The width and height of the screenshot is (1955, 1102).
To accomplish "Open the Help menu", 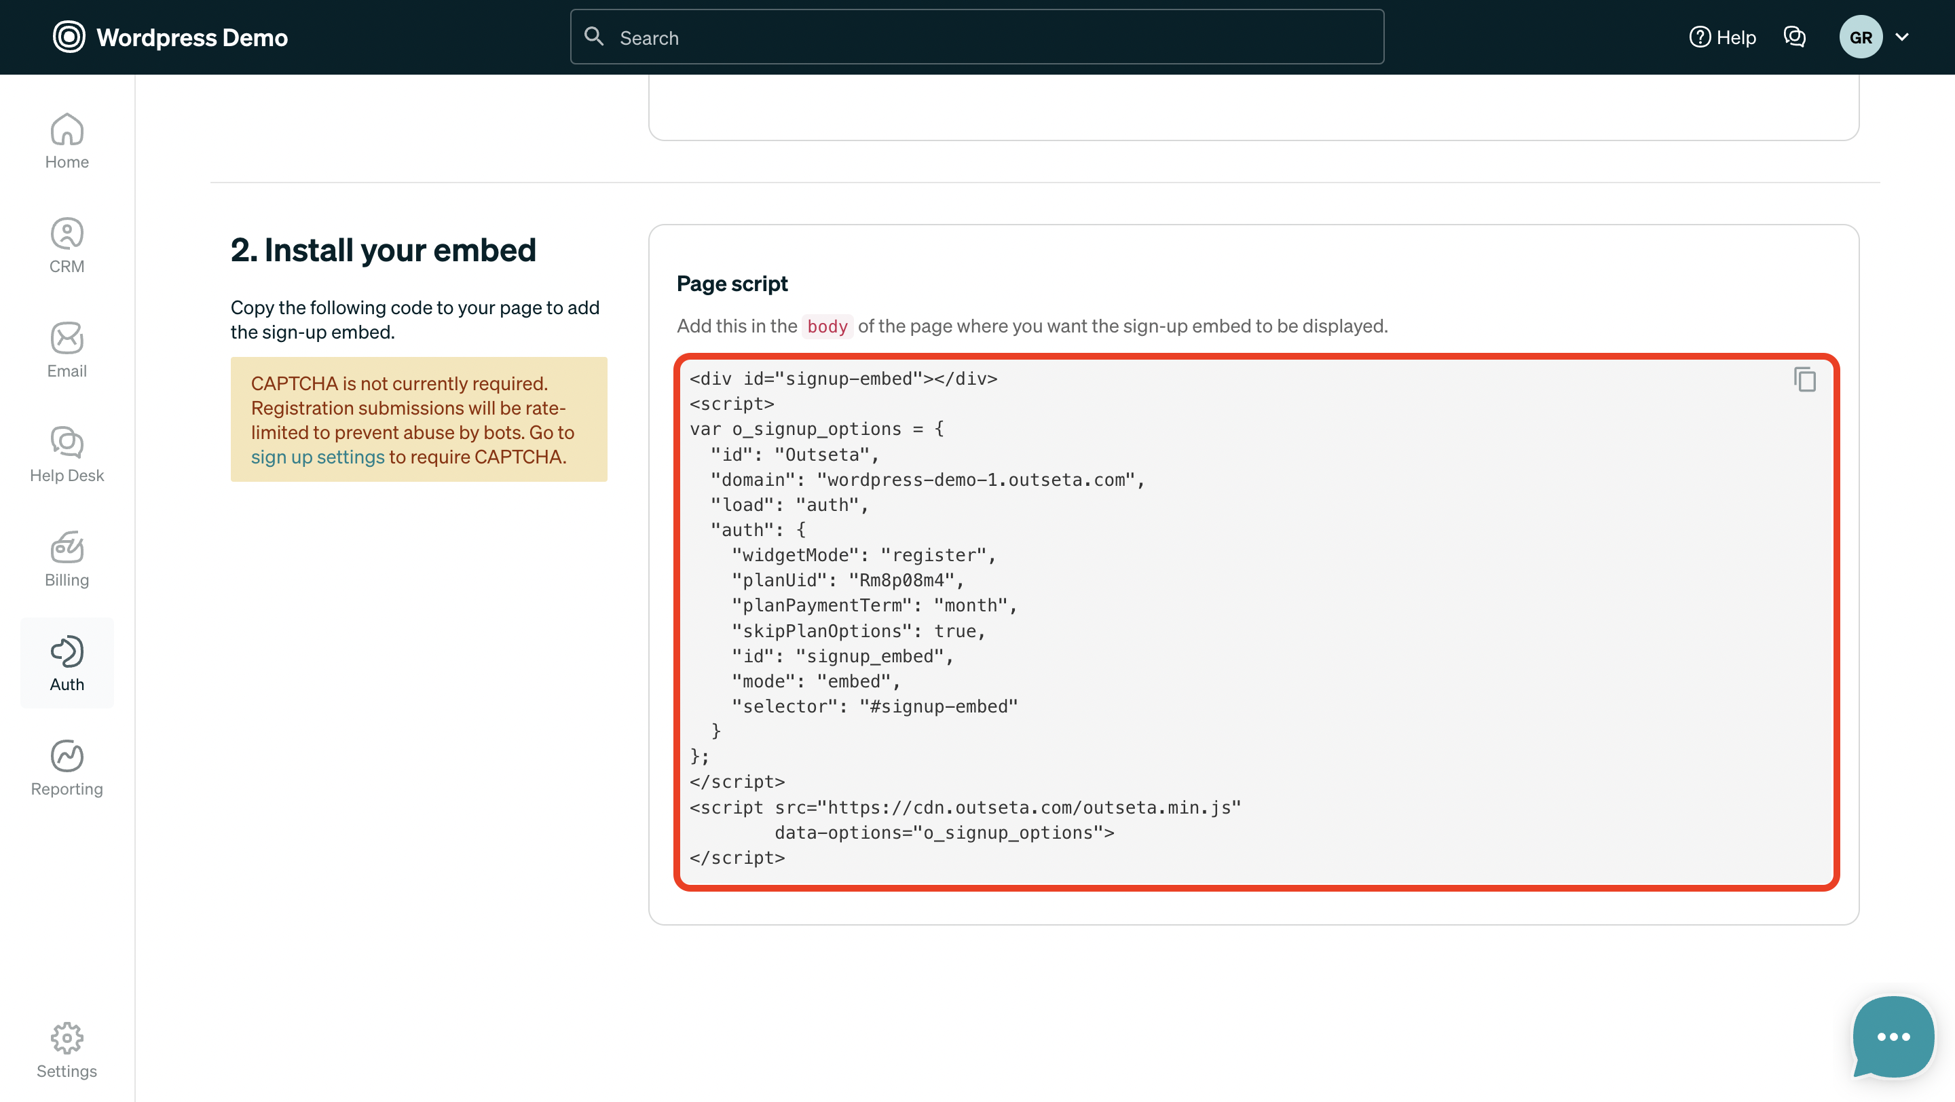I will (1723, 37).
